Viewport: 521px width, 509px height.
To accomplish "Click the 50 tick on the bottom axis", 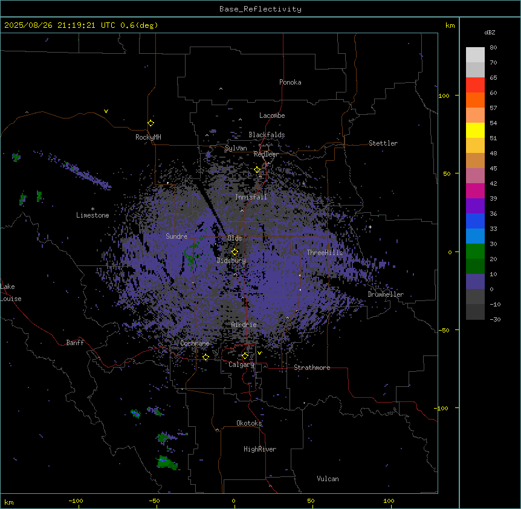I will click(311, 501).
